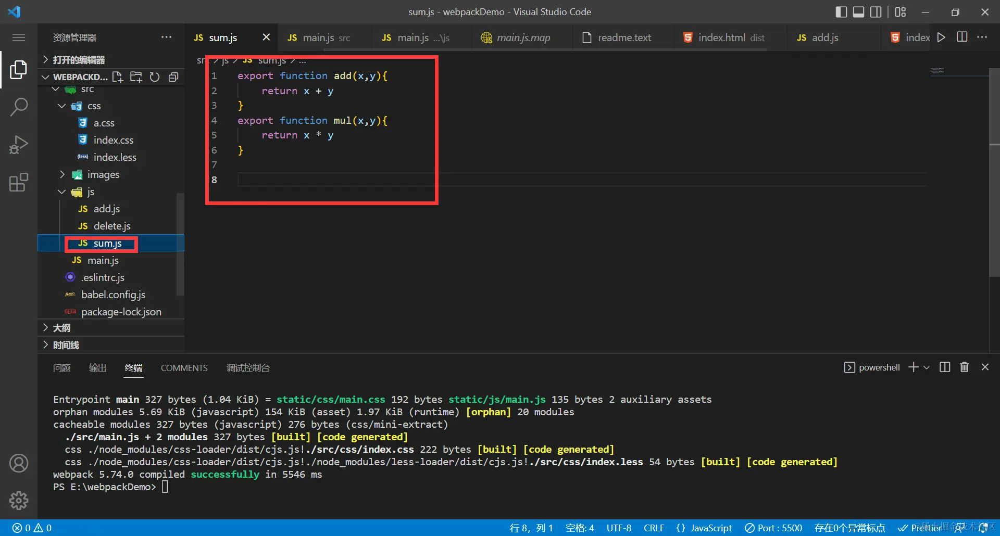1000x536 pixels.
Task: Kill terminal with the trash icon
Action: pyautogui.click(x=964, y=367)
